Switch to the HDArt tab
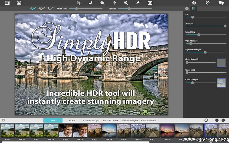This screenshot has width=229, height=143. point(72,120)
